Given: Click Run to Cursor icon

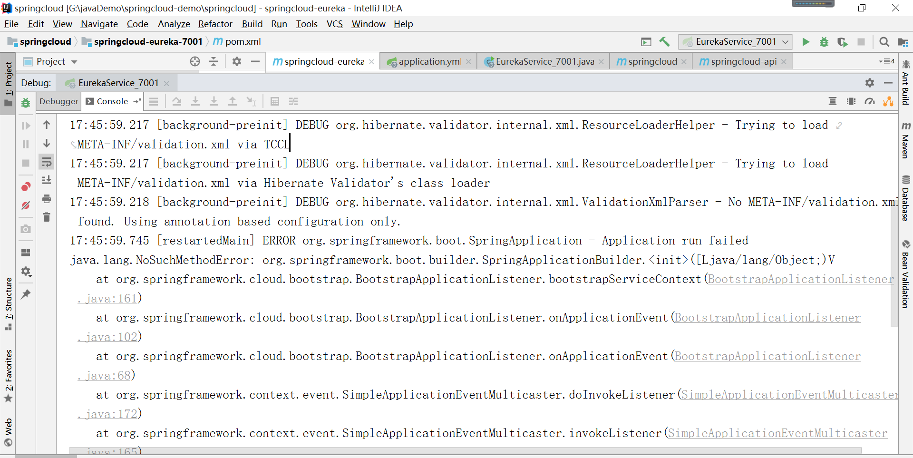Looking at the screenshot, I should click(251, 101).
